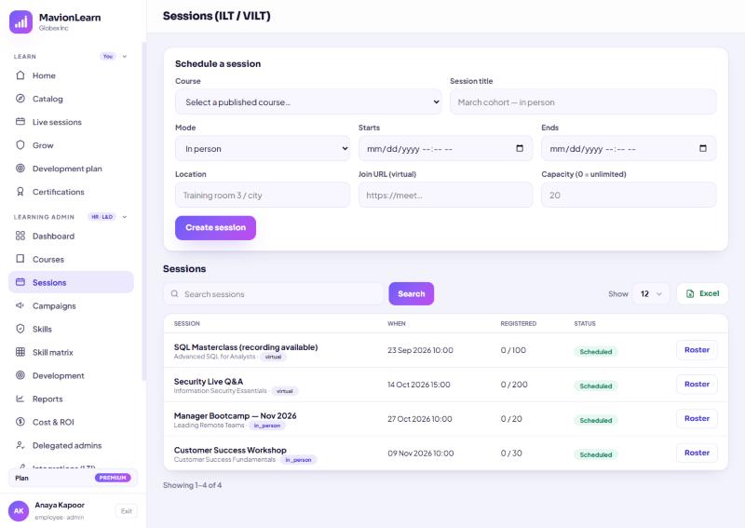Click the Session title input field
Screen dimensions: 745x528
[583, 102]
